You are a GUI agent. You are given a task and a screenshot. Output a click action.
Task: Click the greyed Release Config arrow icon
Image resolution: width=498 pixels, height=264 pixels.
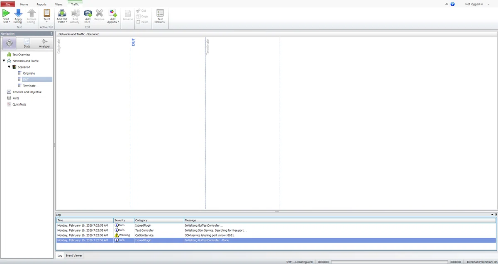[31, 13]
